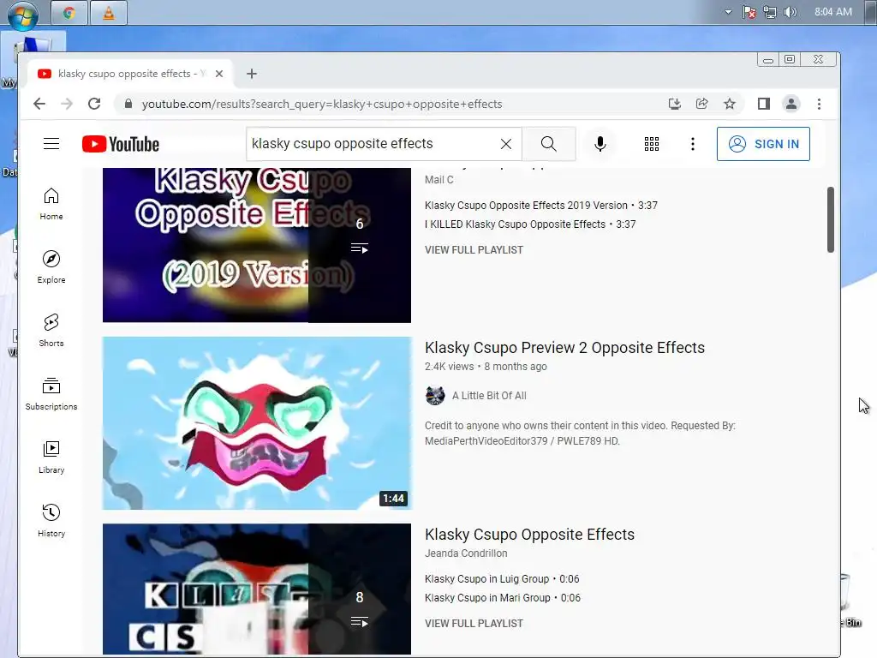Image resolution: width=877 pixels, height=658 pixels.
Task: Click the description mentioning MediaPerthVideoEditor379
Action: click(x=580, y=433)
